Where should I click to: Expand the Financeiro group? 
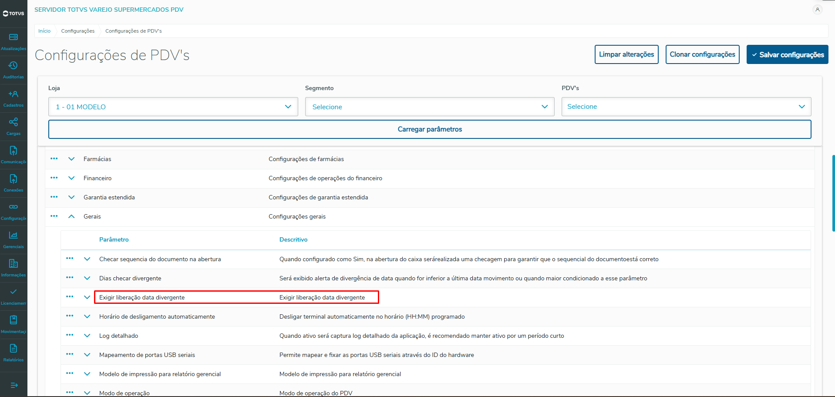(x=71, y=178)
